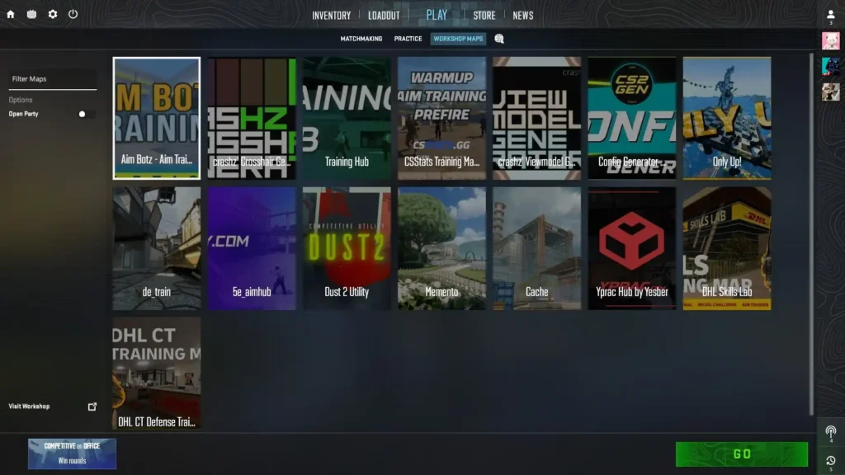Switch to the Matchmaking tab
Screen dimensions: 845x475
coord(361,39)
